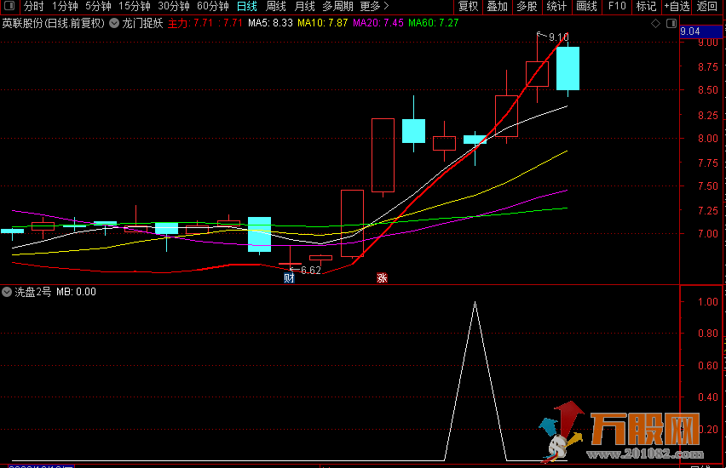Click the panel toggle icon at top-left
The width and height of the screenshot is (726, 468).
coord(9,6)
